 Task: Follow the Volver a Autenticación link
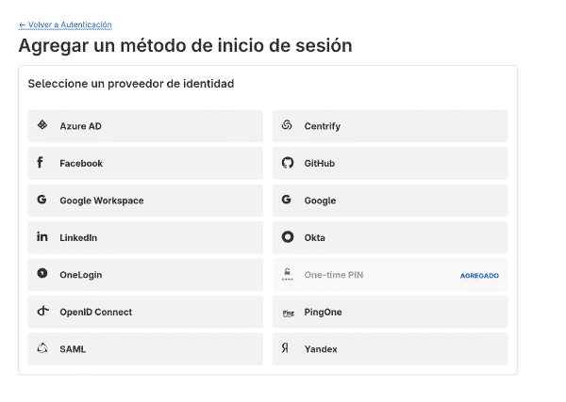(65, 24)
